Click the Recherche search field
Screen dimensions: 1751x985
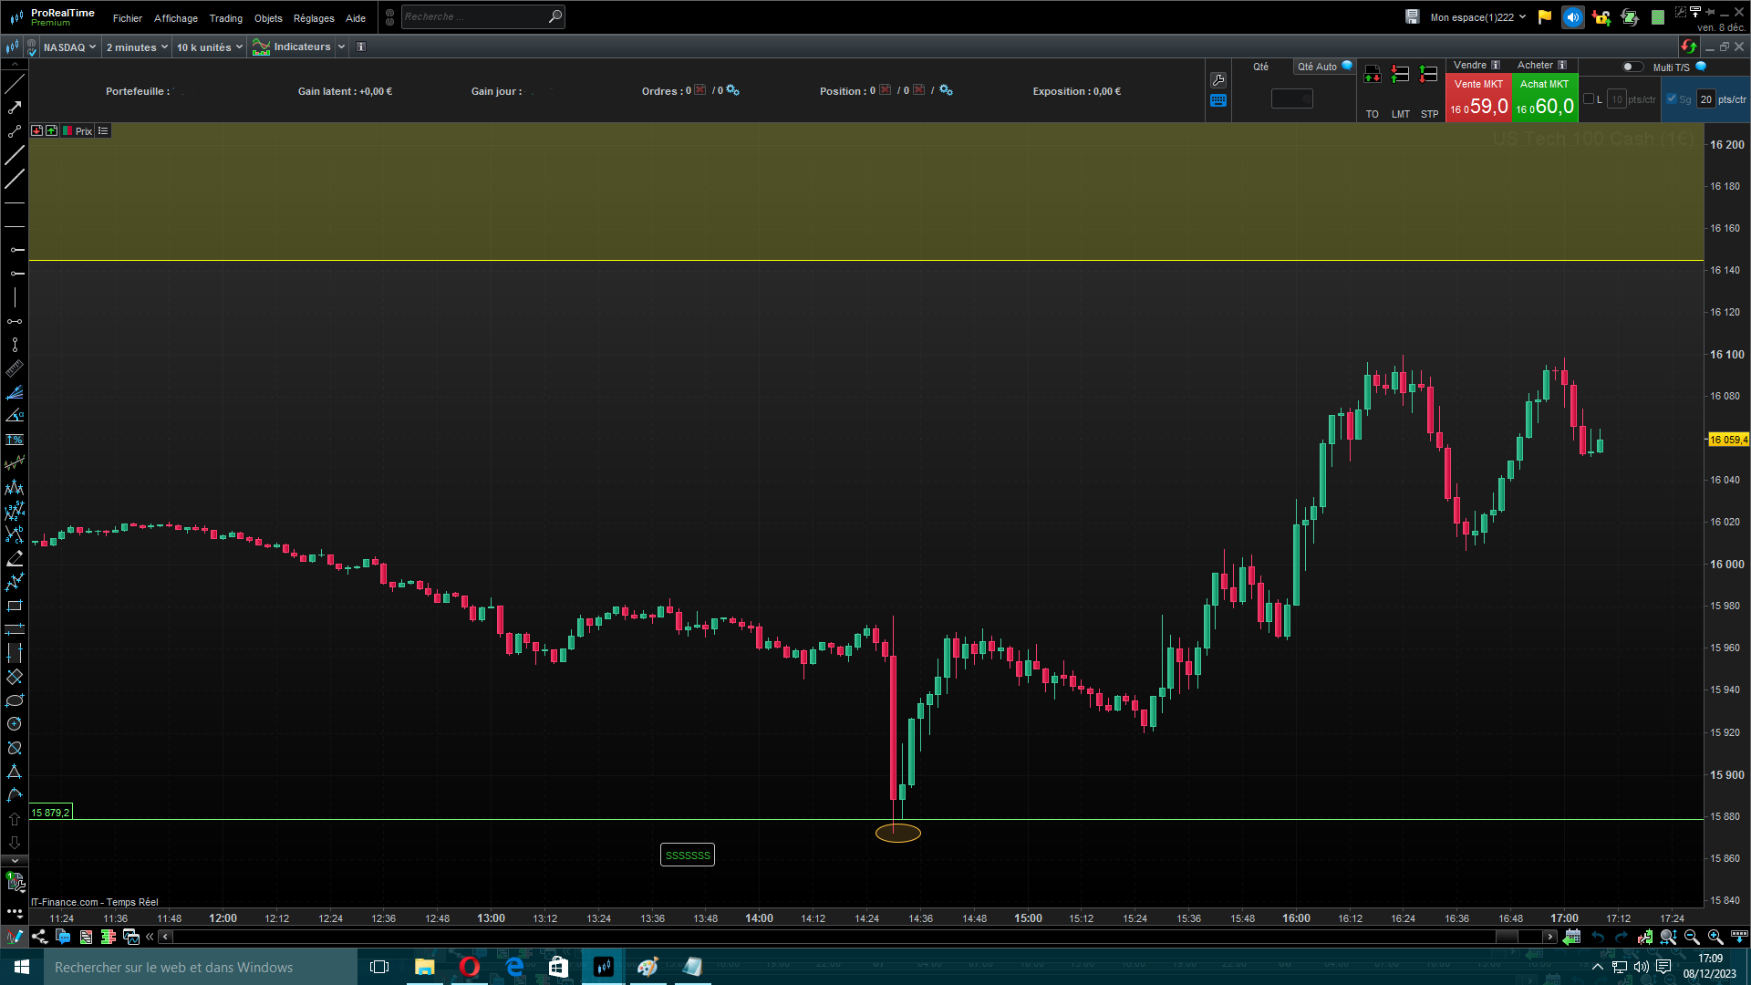pos(483,16)
